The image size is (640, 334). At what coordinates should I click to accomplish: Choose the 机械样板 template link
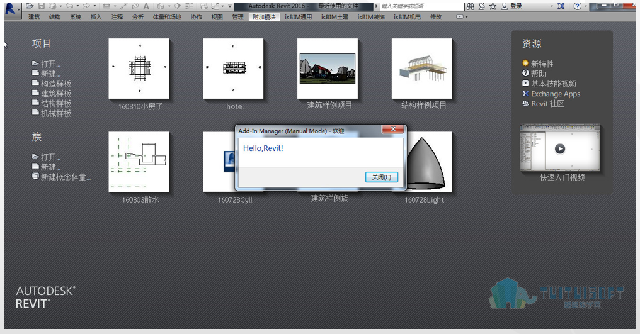pyautogui.click(x=56, y=113)
